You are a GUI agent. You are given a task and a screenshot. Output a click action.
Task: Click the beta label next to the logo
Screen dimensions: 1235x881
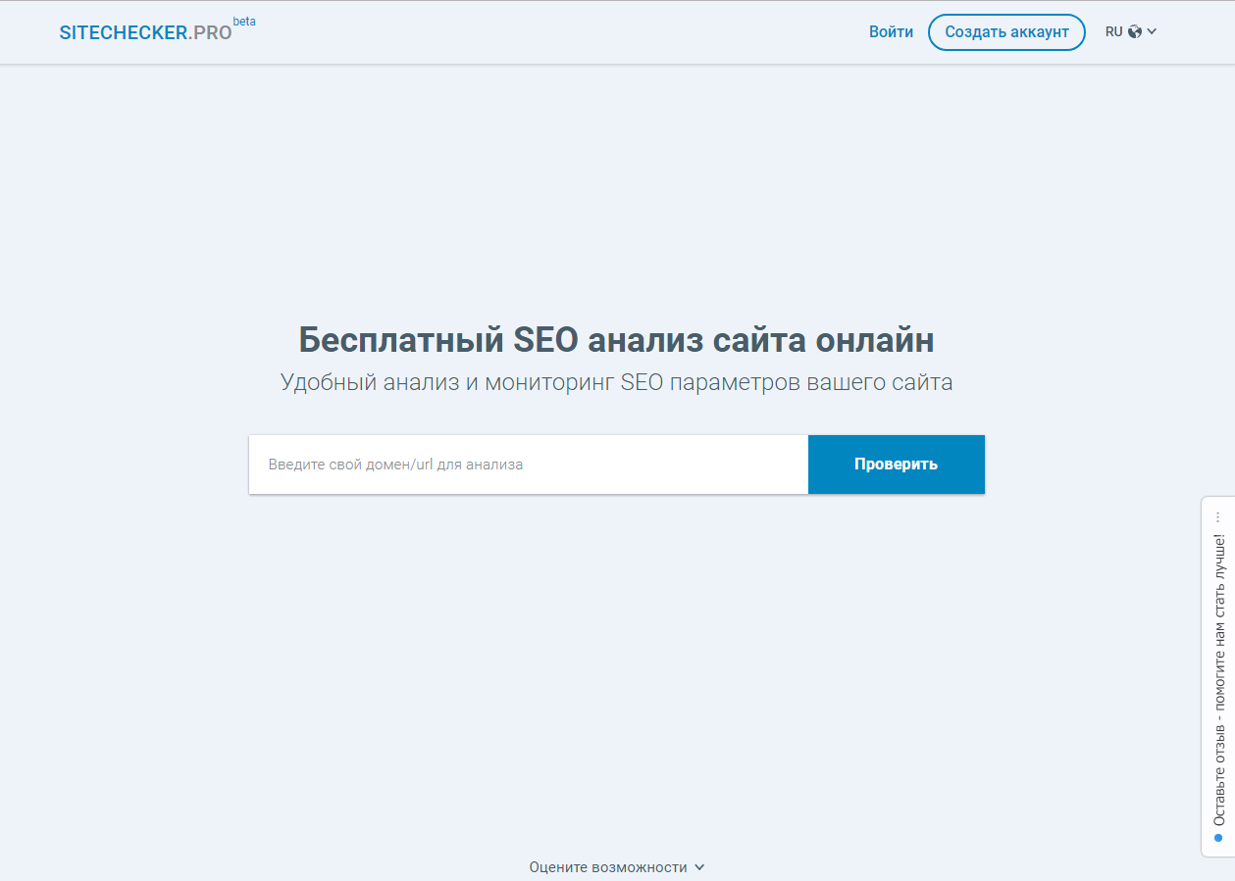click(243, 20)
